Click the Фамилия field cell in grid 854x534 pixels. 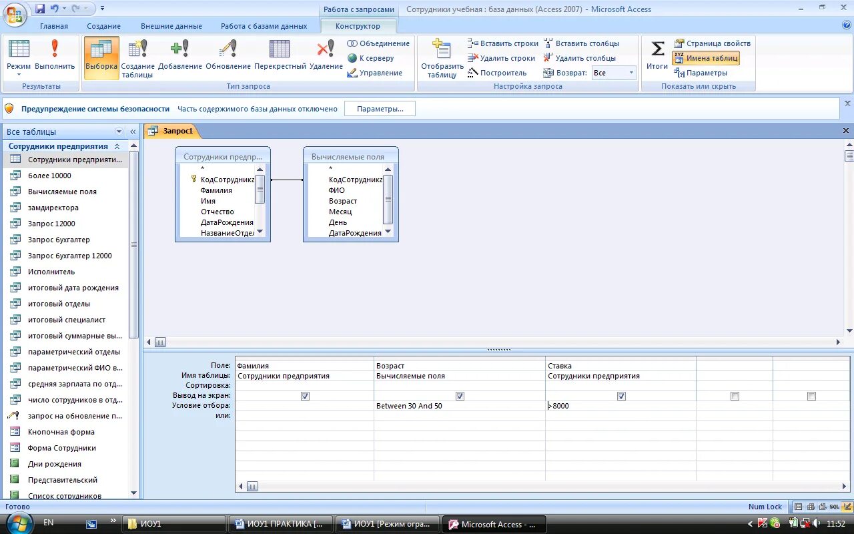click(x=304, y=366)
